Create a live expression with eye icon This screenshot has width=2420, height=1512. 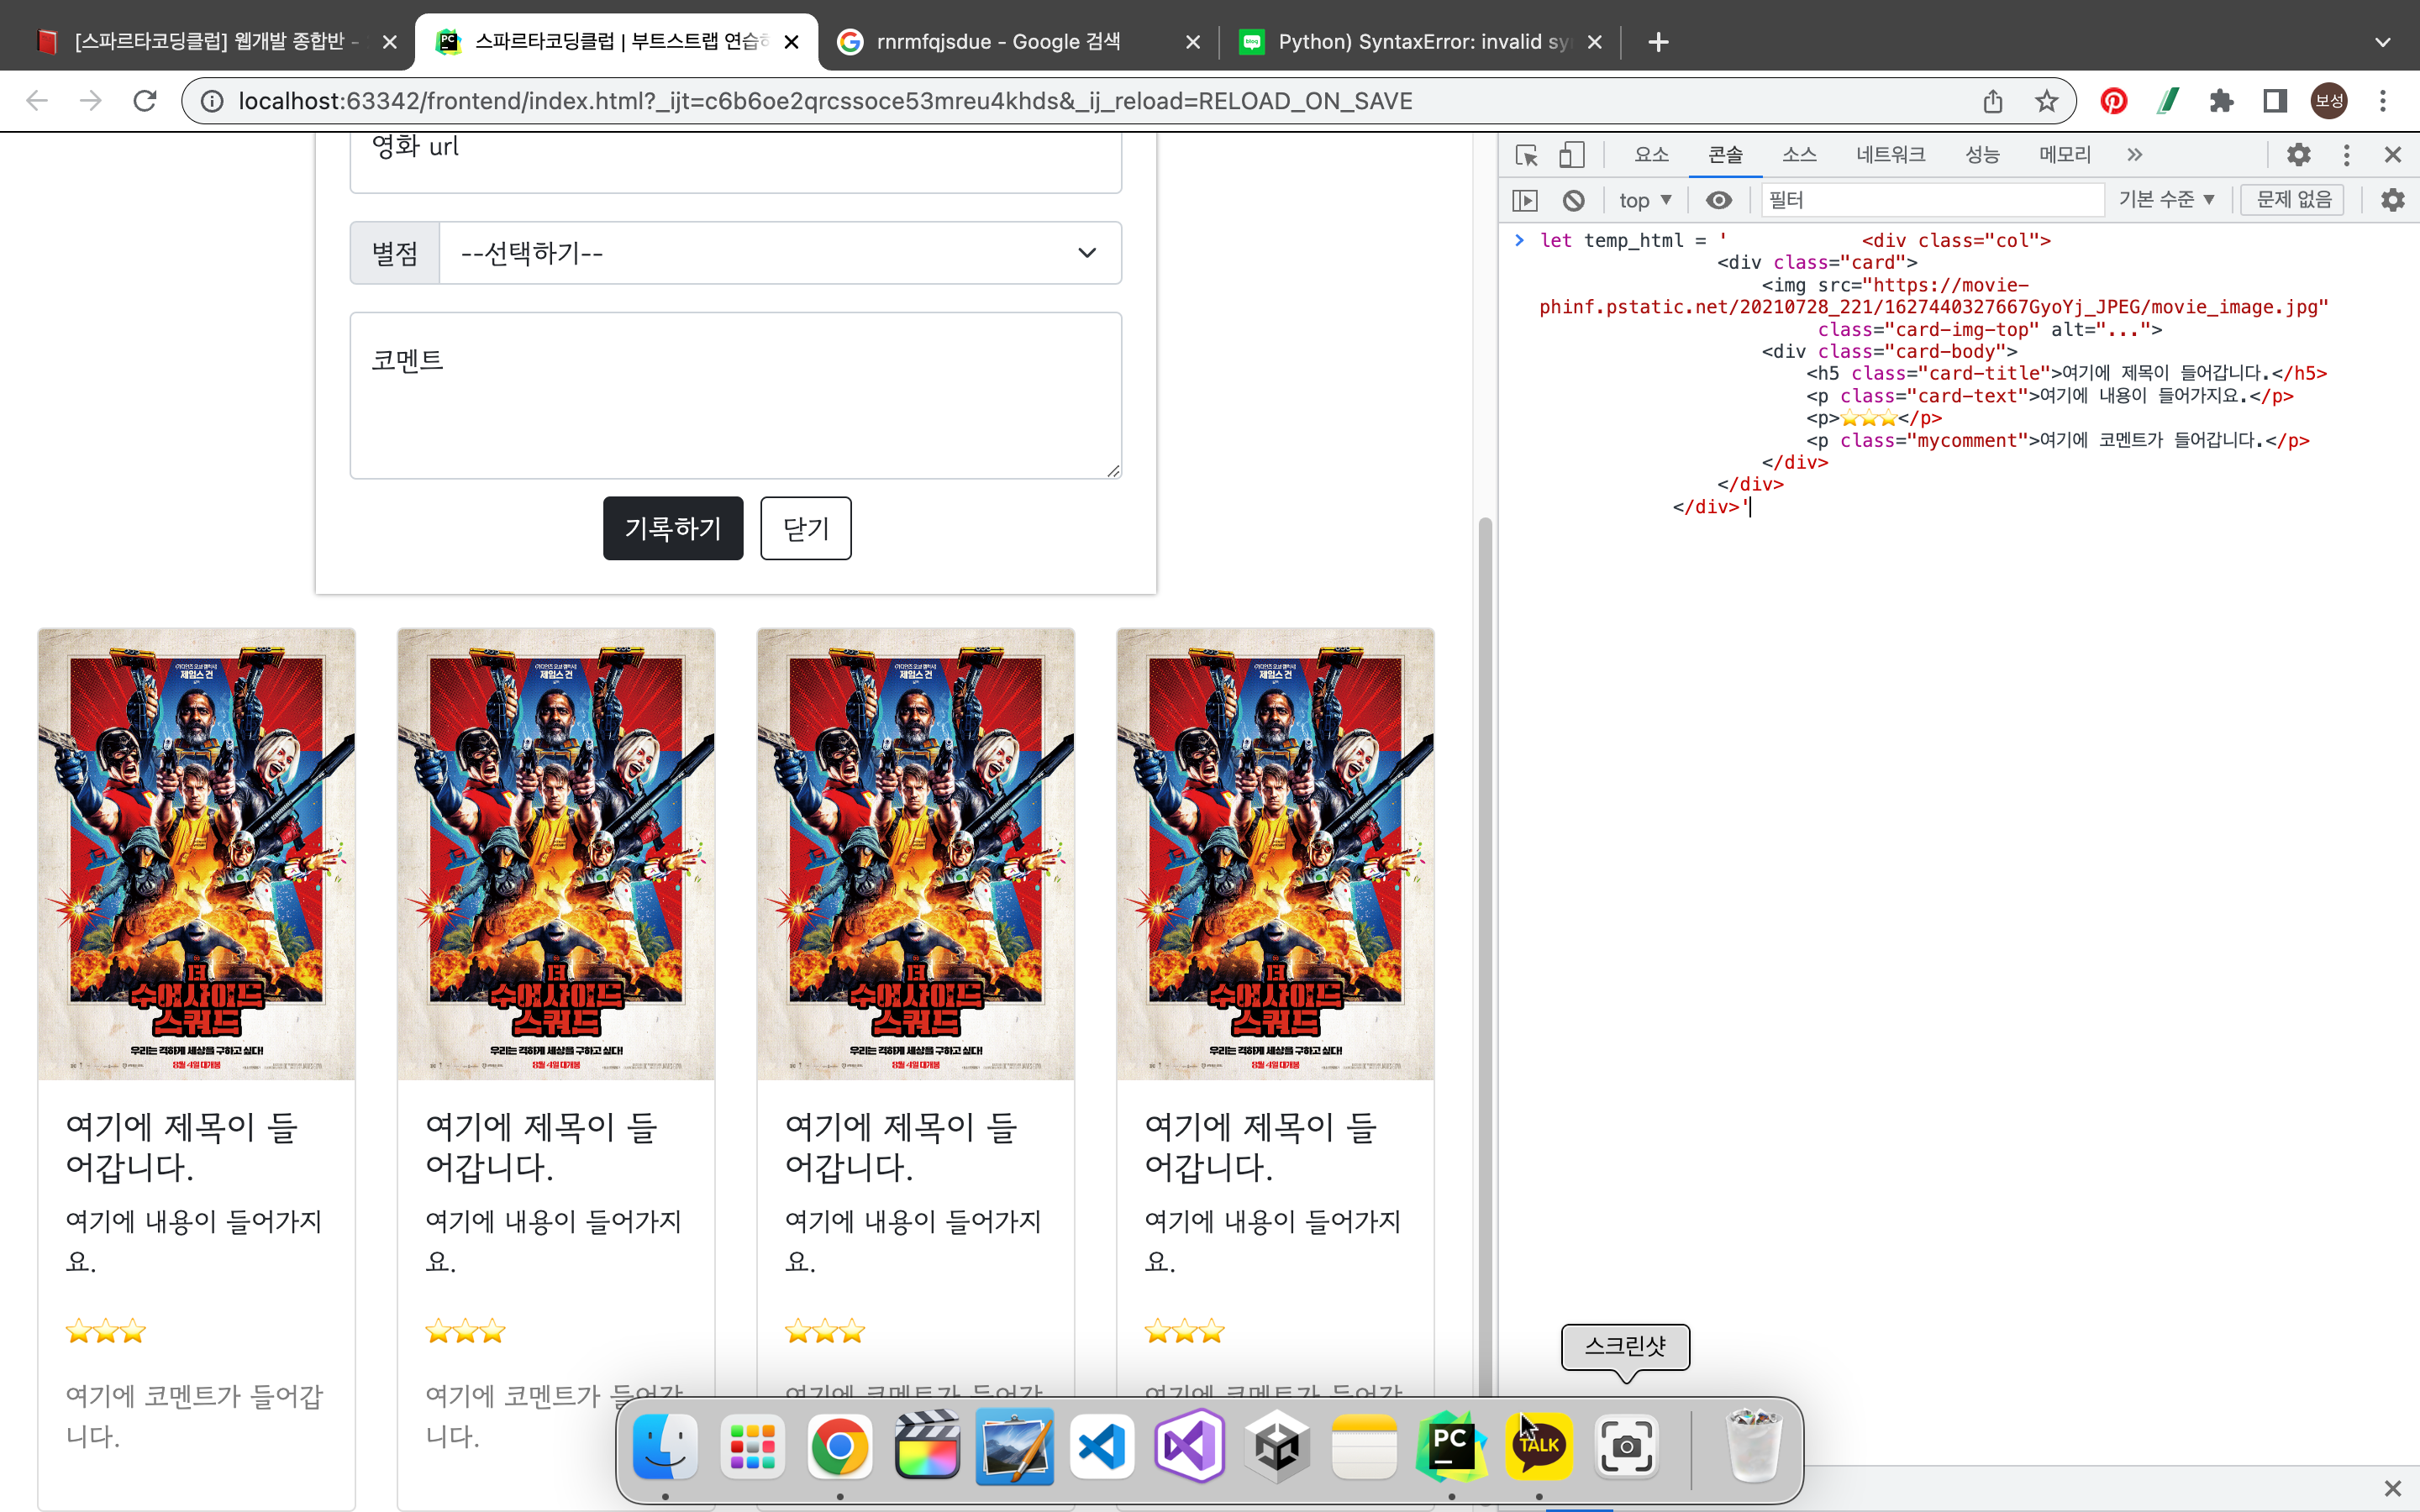1719,200
